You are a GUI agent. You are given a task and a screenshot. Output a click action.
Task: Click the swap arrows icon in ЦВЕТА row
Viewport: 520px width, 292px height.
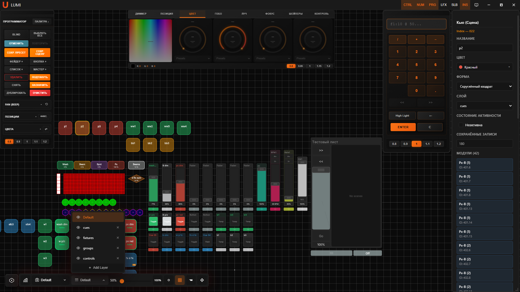46,129
